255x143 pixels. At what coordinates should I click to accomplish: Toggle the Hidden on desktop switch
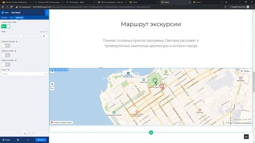click(x=6, y=46)
